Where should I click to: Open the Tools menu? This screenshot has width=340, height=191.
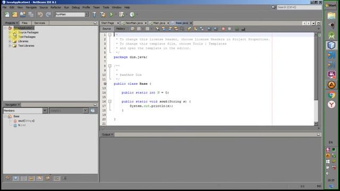pyautogui.click(x=106, y=7)
